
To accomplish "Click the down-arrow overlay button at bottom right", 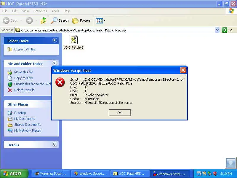I will click(230, 163).
